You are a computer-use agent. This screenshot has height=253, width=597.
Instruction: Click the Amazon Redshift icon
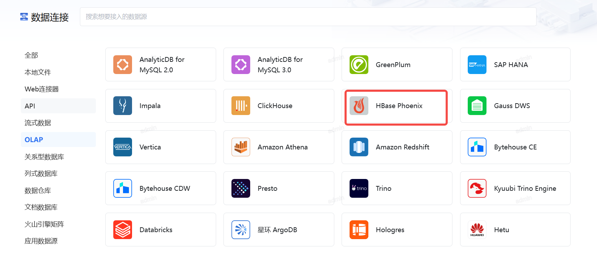pos(359,147)
